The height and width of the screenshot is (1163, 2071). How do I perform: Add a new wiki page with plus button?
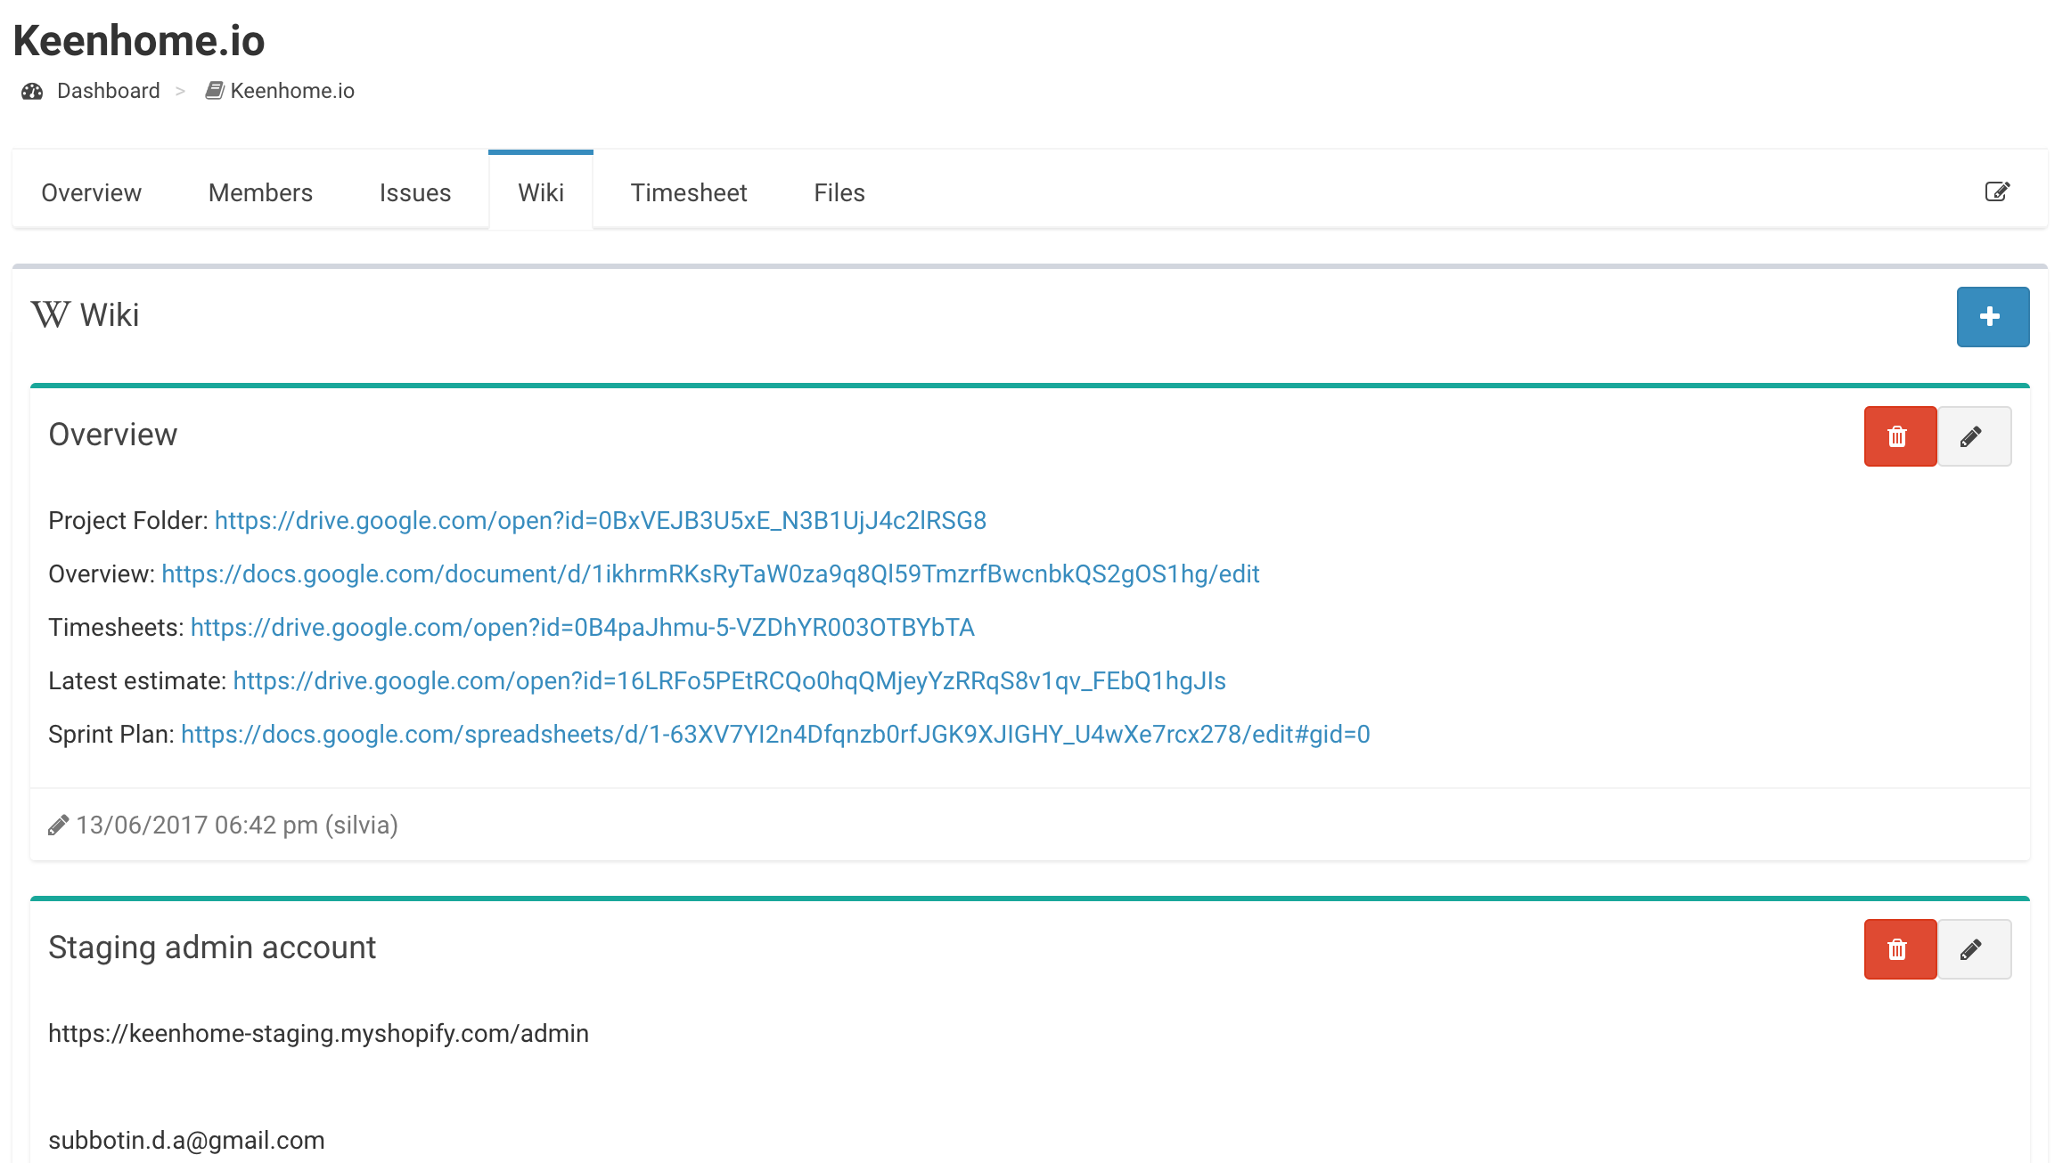(x=1993, y=316)
